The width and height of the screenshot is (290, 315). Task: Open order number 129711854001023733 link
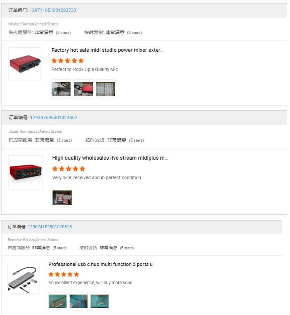(53, 10)
